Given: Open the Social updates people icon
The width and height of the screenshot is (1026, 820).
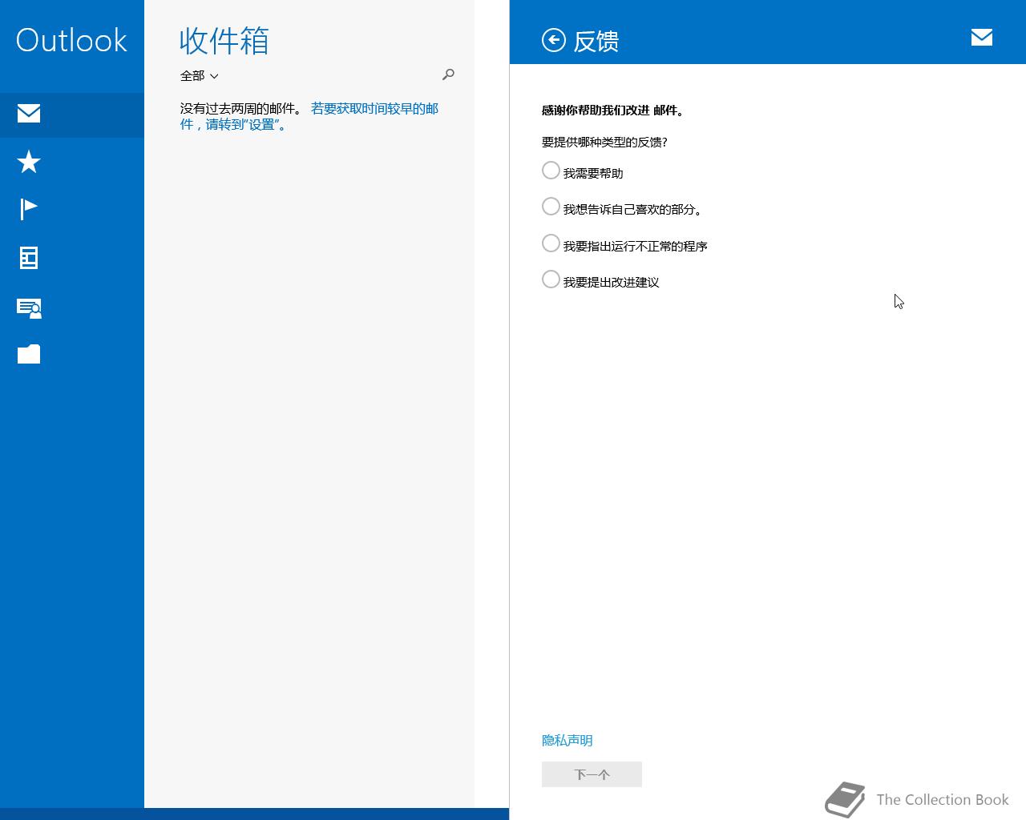Looking at the screenshot, I should tap(30, 307).
